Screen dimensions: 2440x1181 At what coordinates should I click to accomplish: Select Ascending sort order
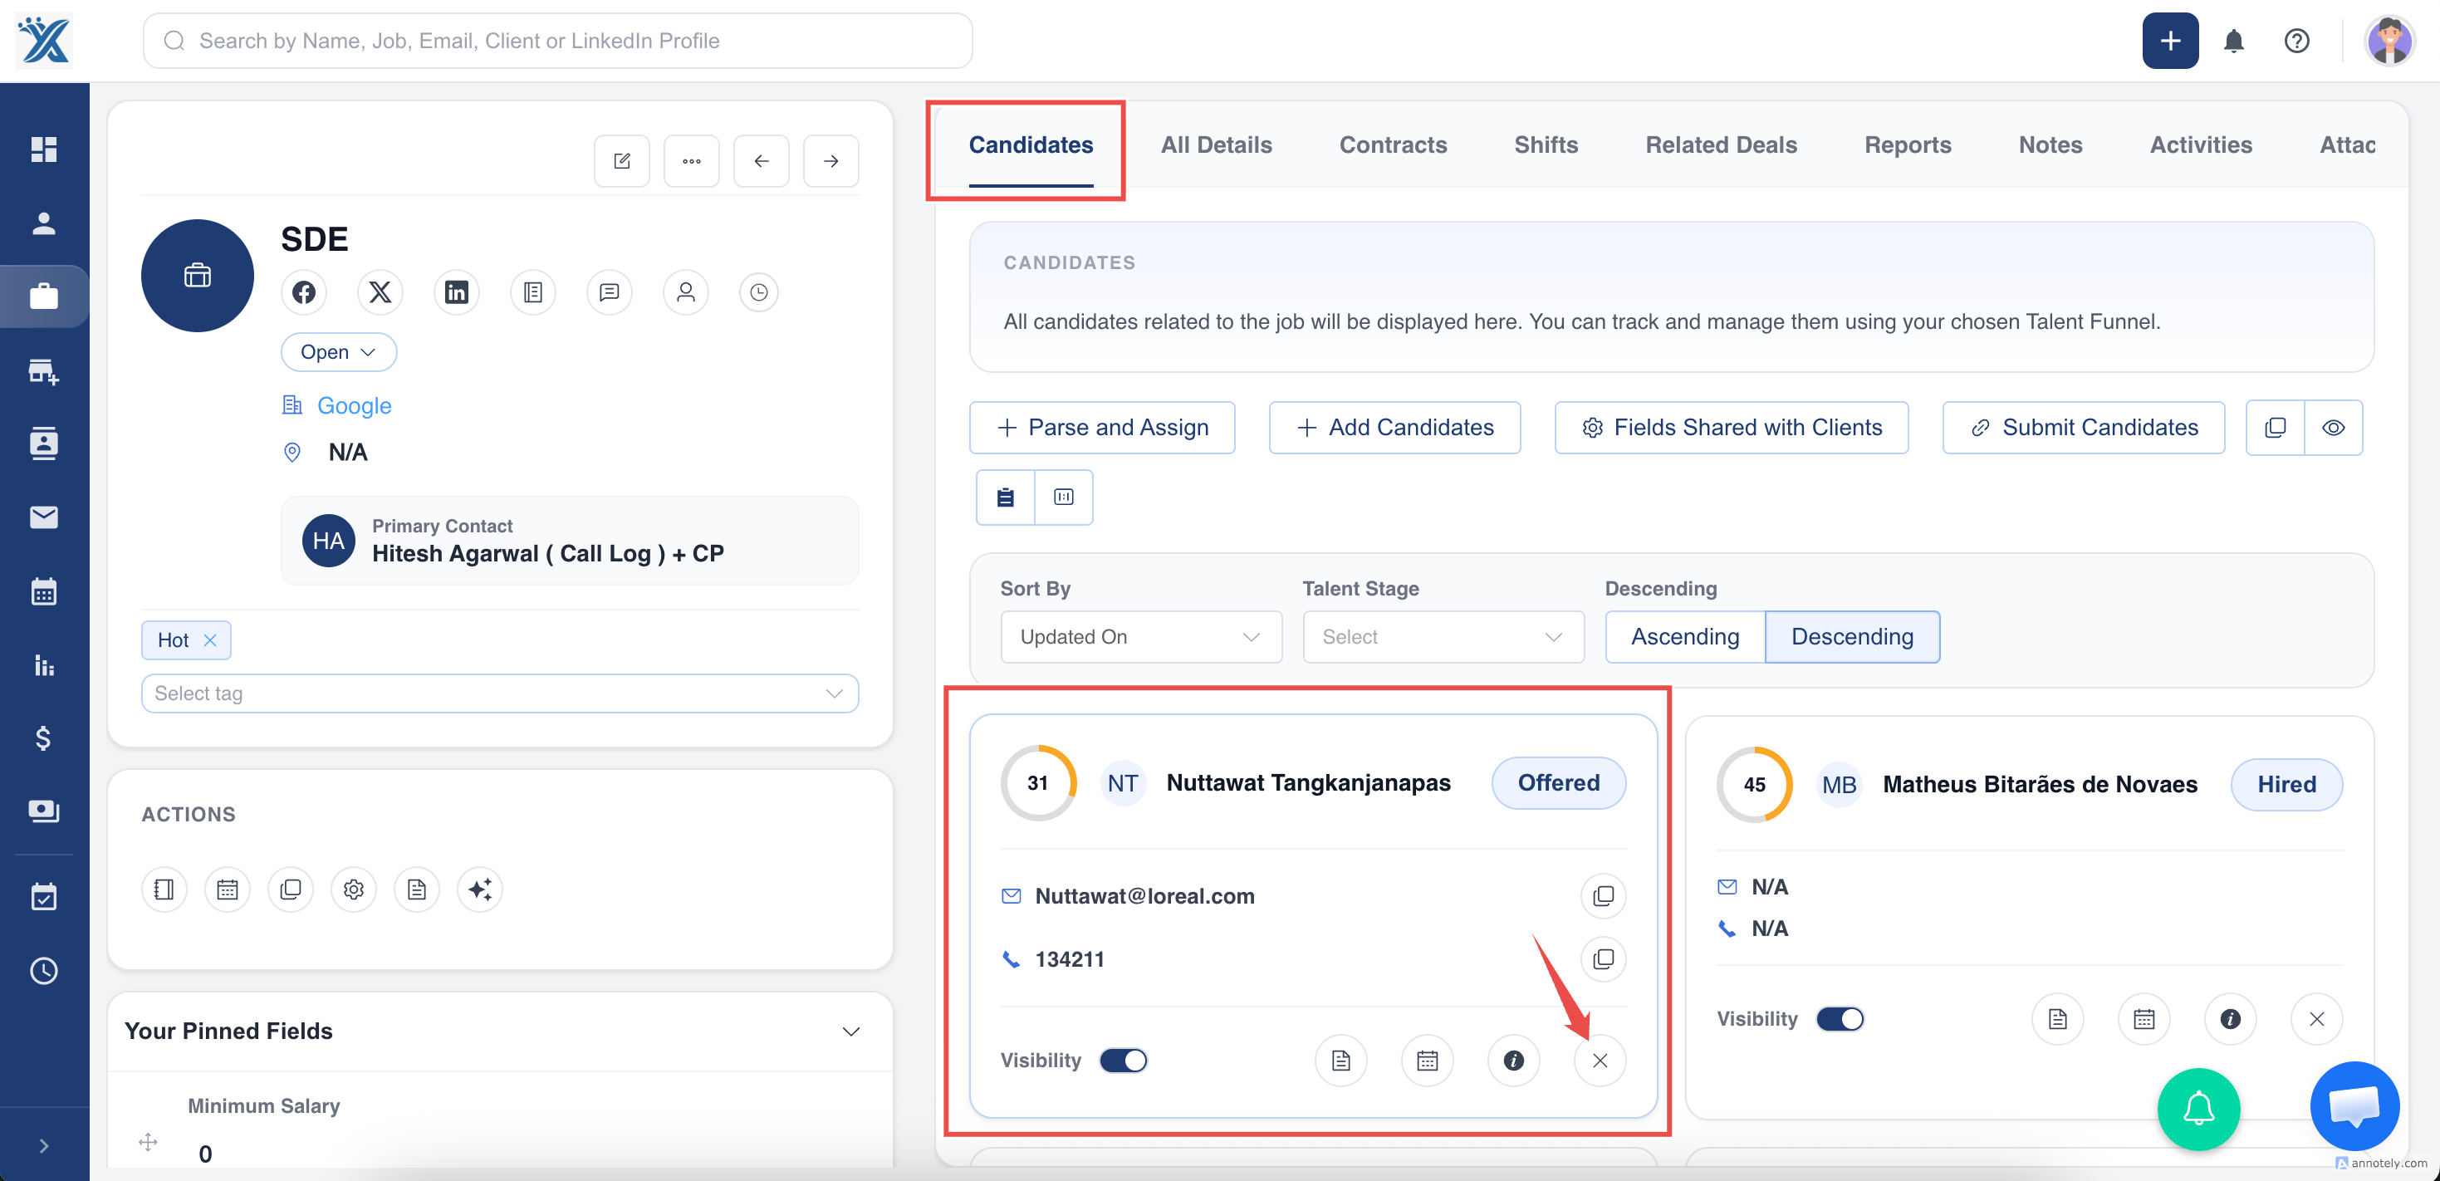[x=1685, y=636]
